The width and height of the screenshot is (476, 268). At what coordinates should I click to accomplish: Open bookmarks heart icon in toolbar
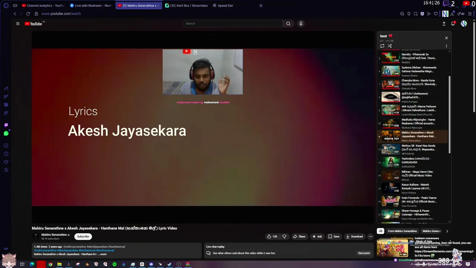[x=435, y=14]
